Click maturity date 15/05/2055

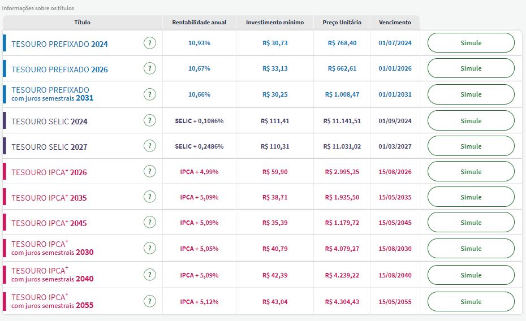[x=395, y=302]
